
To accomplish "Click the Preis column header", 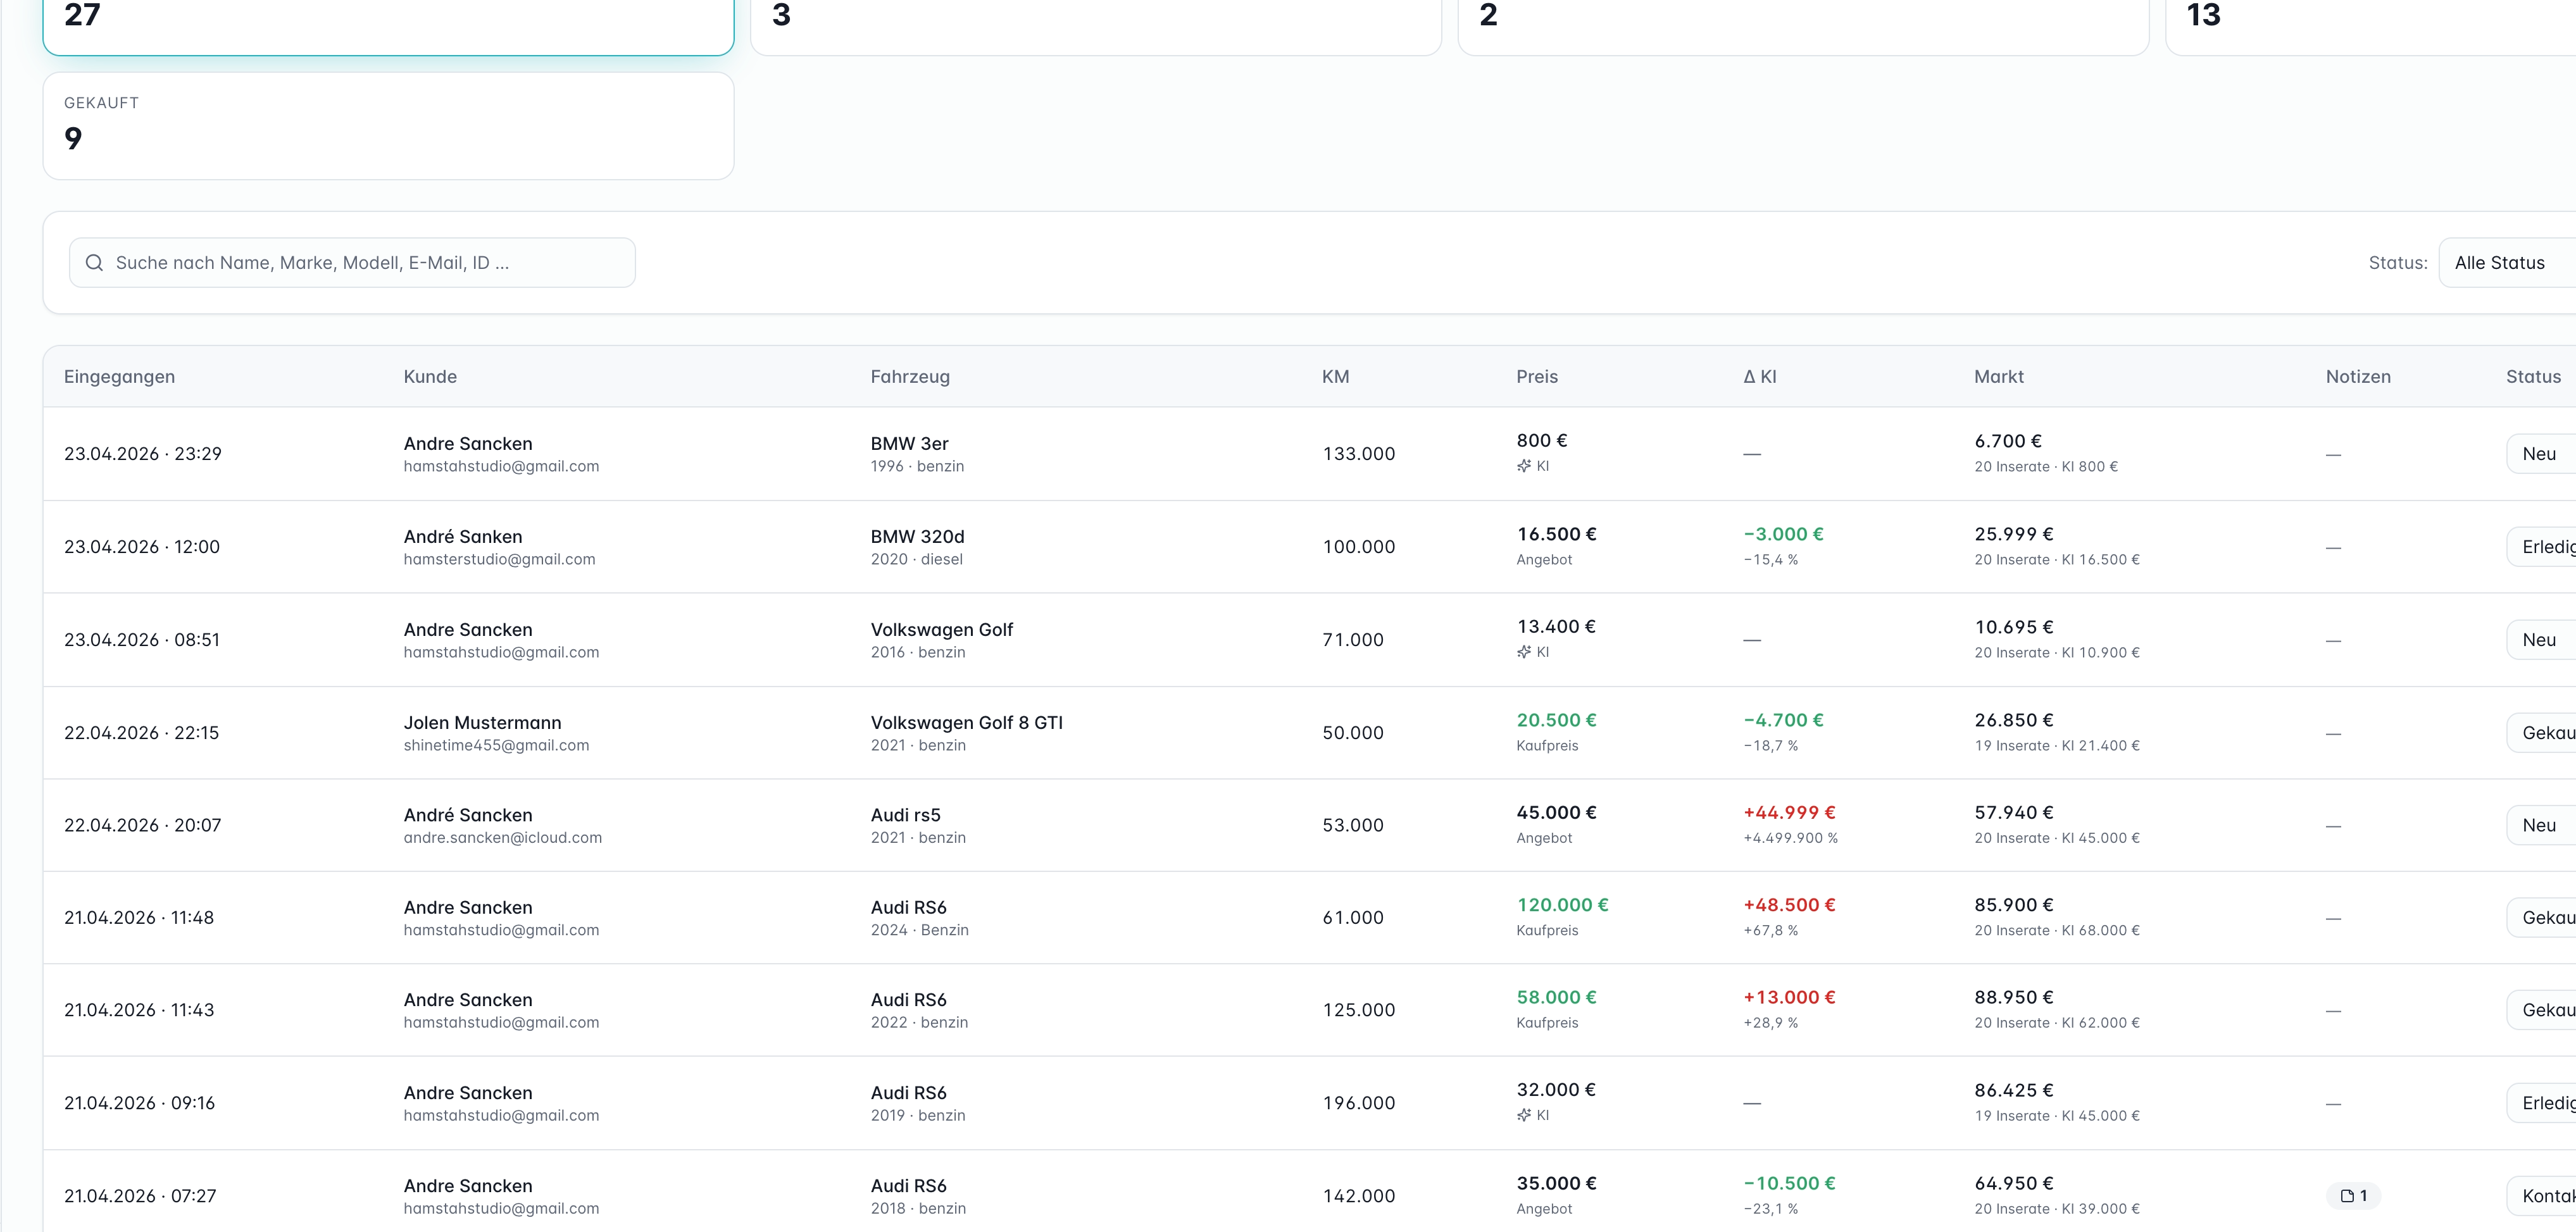I will [x=1537, y=377].
